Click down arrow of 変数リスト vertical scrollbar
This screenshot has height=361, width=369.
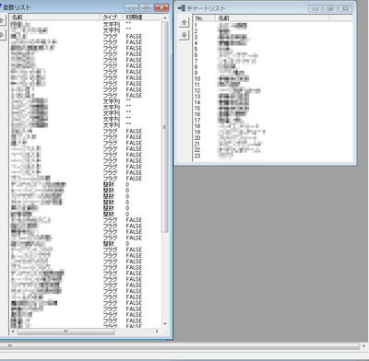click(x=165, y=323)
